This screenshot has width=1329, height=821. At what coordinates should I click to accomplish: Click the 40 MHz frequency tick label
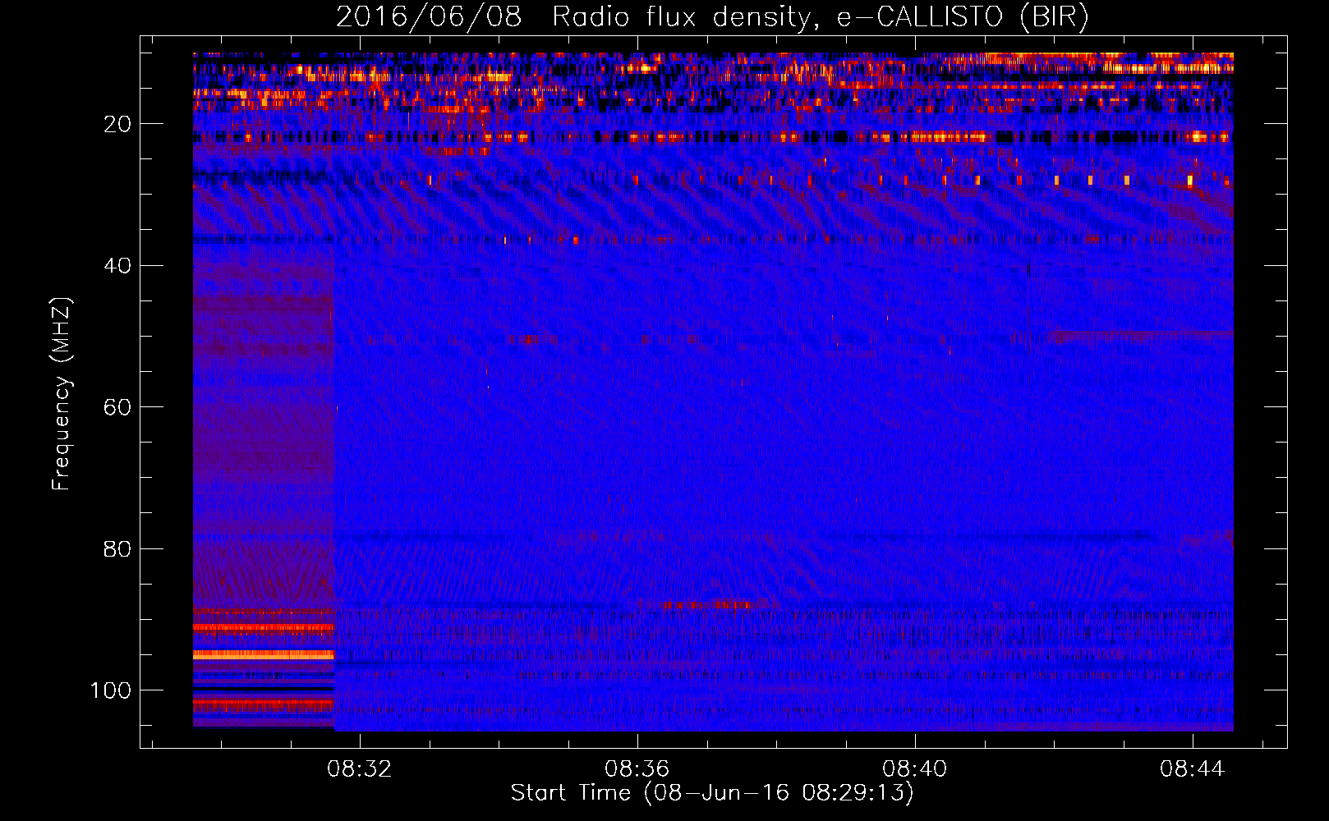click(117, 266)
